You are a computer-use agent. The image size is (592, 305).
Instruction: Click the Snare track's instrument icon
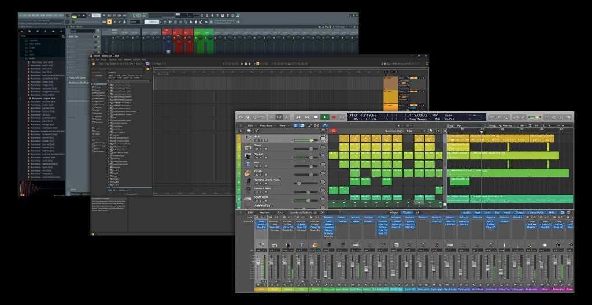247,148
